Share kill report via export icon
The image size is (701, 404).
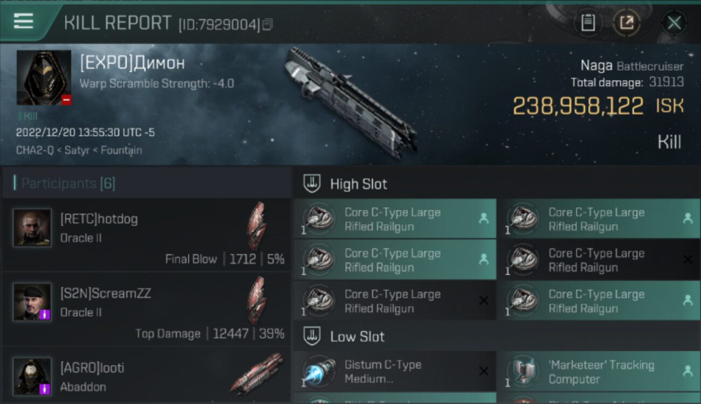coord(627,23)
